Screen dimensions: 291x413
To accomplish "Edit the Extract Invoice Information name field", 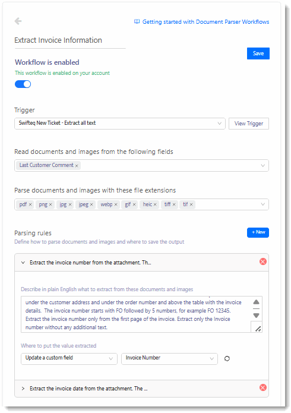I will coord(70,40).
